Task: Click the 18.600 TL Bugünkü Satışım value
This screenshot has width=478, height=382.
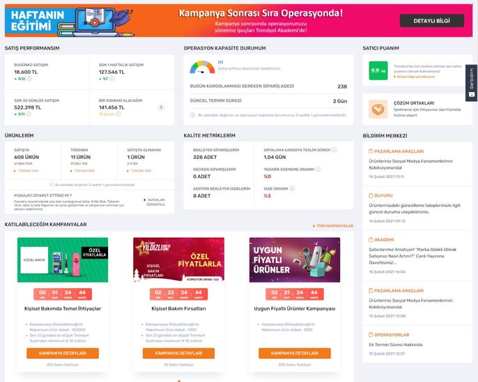Action: tap(26, 72)
